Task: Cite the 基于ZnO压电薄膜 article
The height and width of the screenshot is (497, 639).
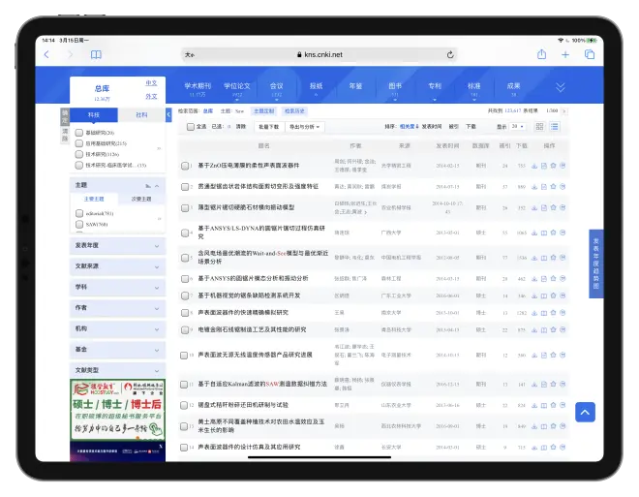Action: (x=563, y=166)
